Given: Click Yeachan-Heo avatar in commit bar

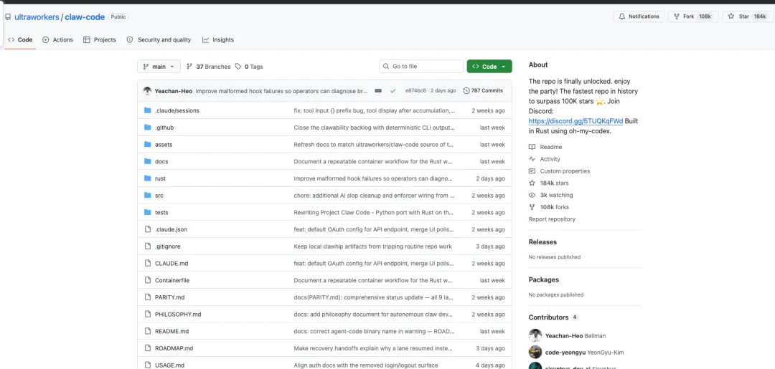Looking at the screenshot, I should [147, 91].
